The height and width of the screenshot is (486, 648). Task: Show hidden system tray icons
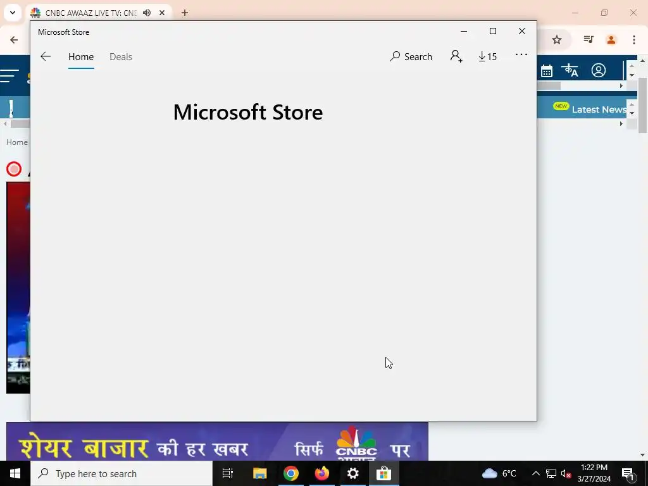tap(535, 473)
